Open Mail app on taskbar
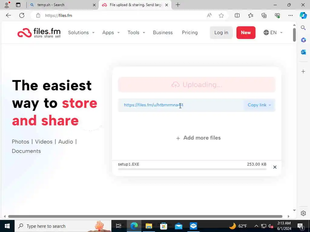This screenshot has height=232, width=310. [179, 226]
